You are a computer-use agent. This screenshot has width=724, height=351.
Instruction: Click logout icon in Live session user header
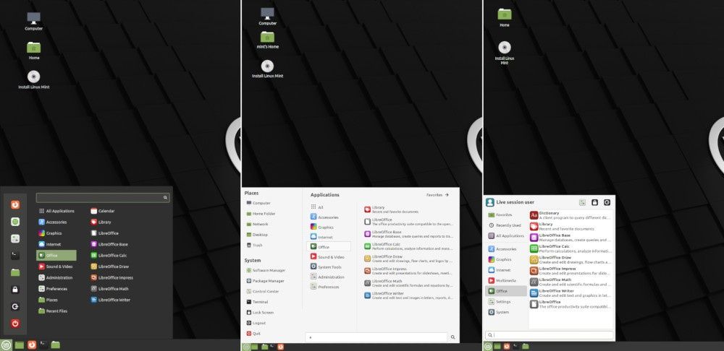click(607, 202)
